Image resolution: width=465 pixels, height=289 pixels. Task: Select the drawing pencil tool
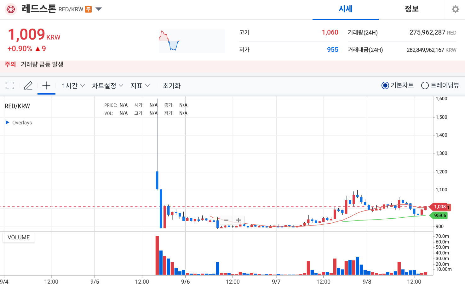[28, 85]
